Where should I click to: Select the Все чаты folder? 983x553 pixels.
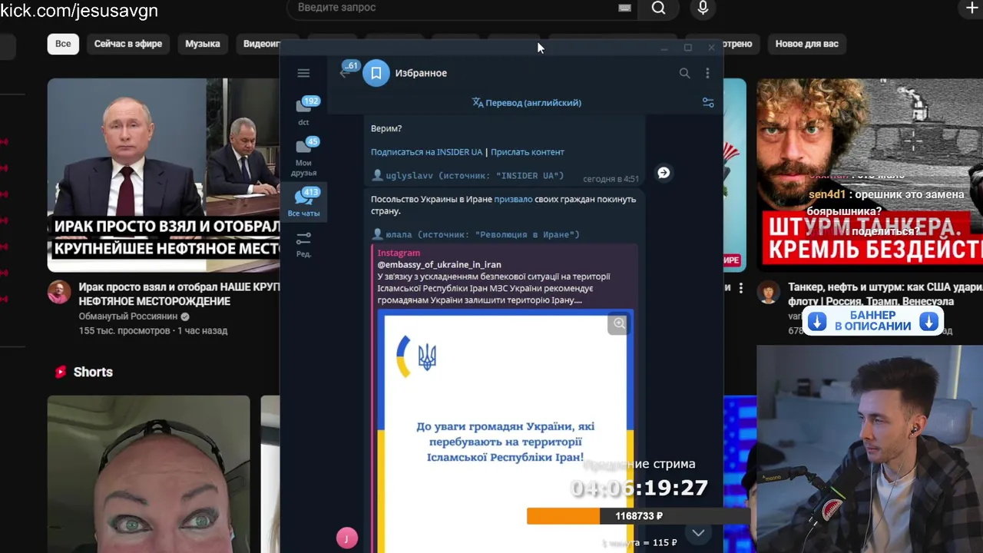point(304,202)
